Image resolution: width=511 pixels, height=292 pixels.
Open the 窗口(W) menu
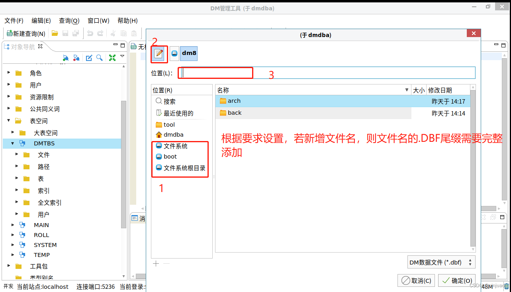pyautogui.click(x=98, y=21)
